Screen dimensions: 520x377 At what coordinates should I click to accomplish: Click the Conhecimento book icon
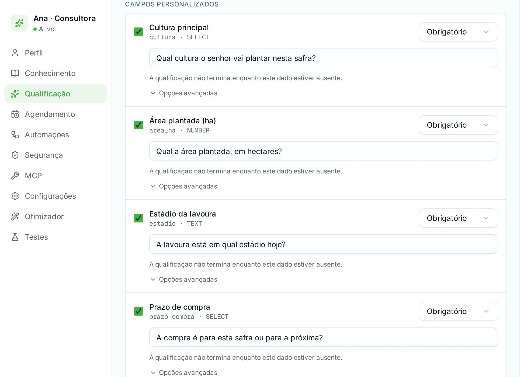pos(15,73)
